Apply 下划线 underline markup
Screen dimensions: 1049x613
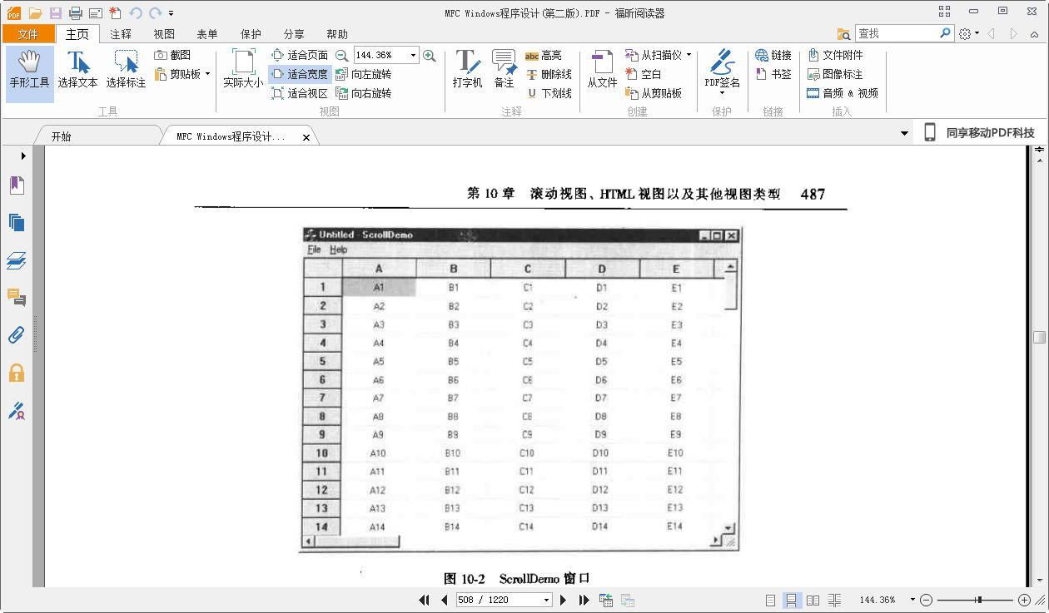[549, 93]
